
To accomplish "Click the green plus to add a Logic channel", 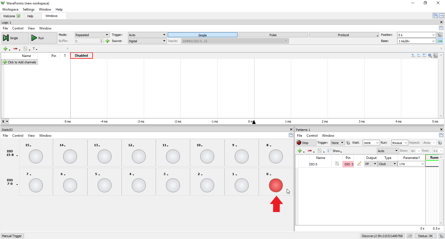I will [5, 49].
